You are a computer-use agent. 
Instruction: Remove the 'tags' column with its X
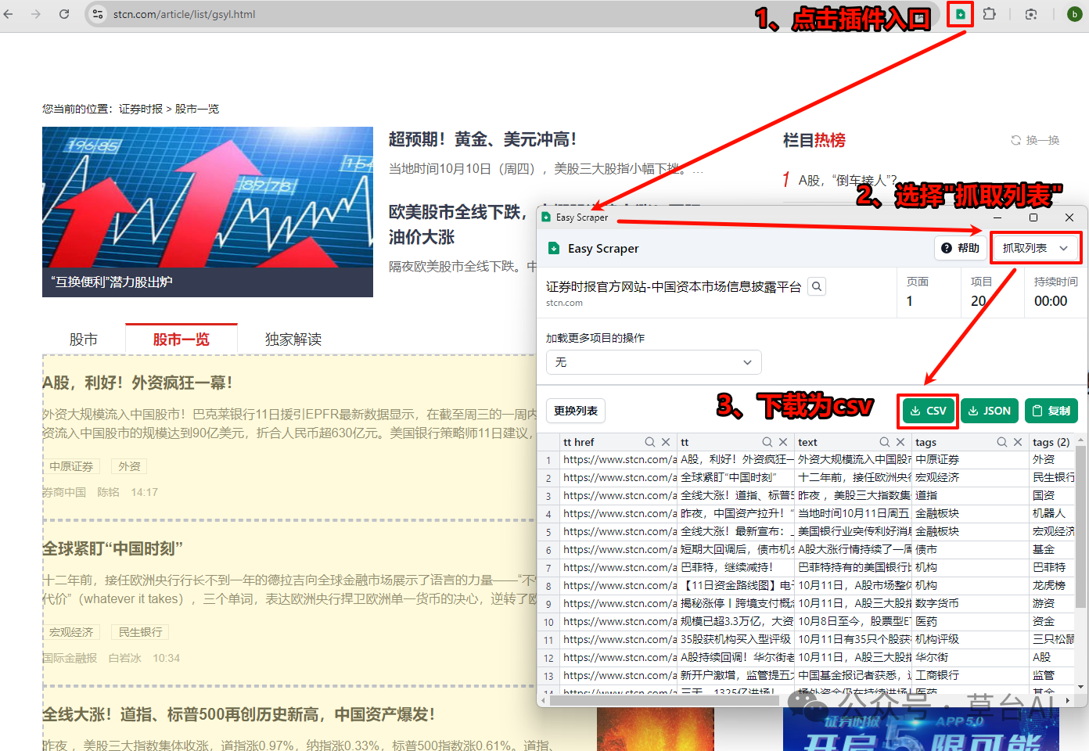1018,442
